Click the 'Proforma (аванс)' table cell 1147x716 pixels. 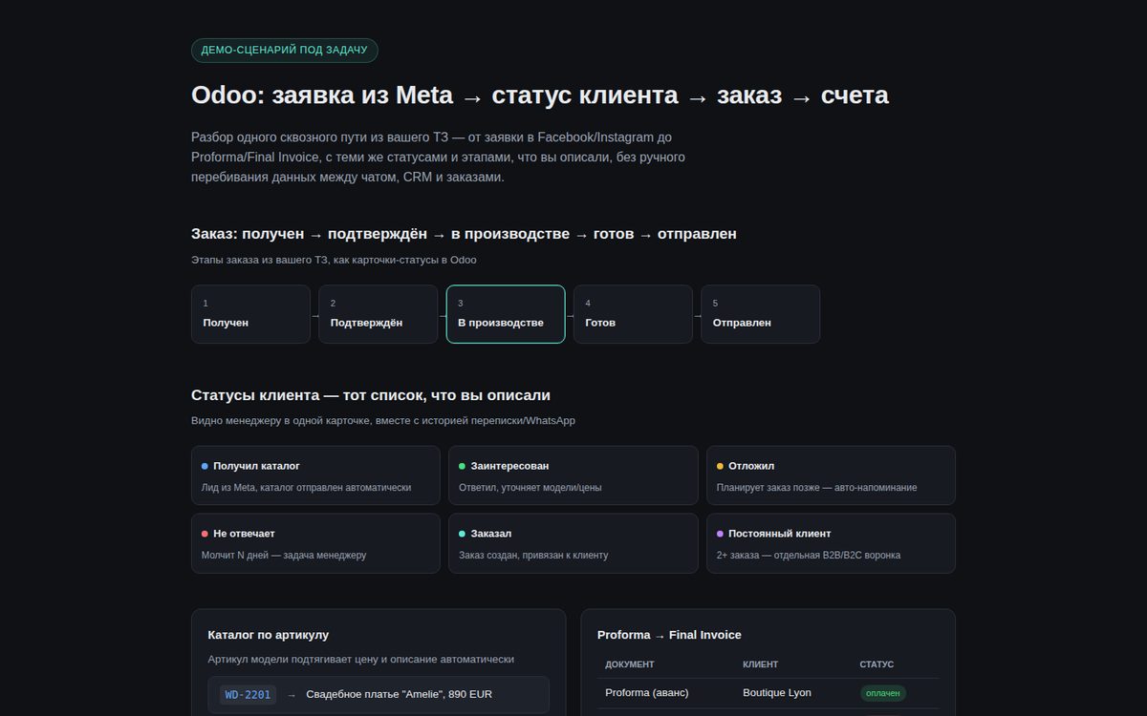(647, 692)
